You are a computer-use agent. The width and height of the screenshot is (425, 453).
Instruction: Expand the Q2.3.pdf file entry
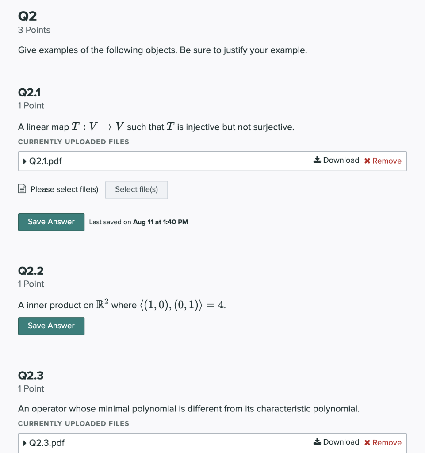25,442
